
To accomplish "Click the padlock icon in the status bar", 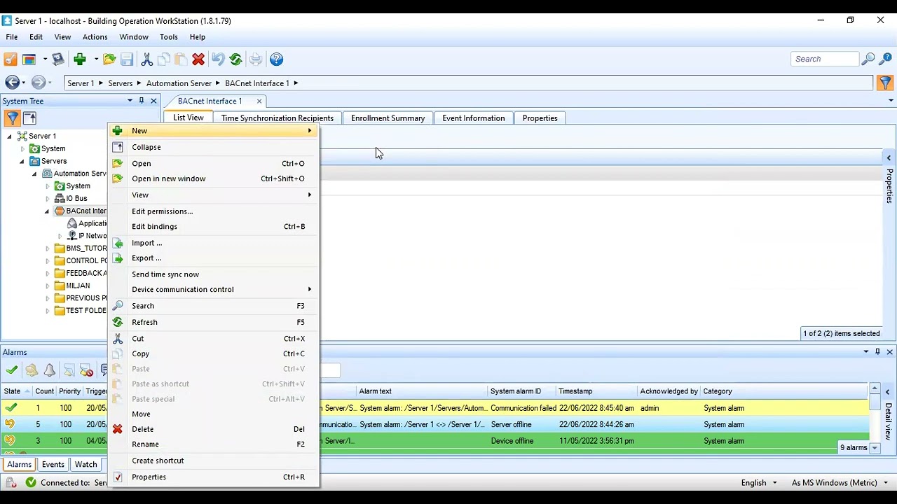I will [x=11, y=482].
